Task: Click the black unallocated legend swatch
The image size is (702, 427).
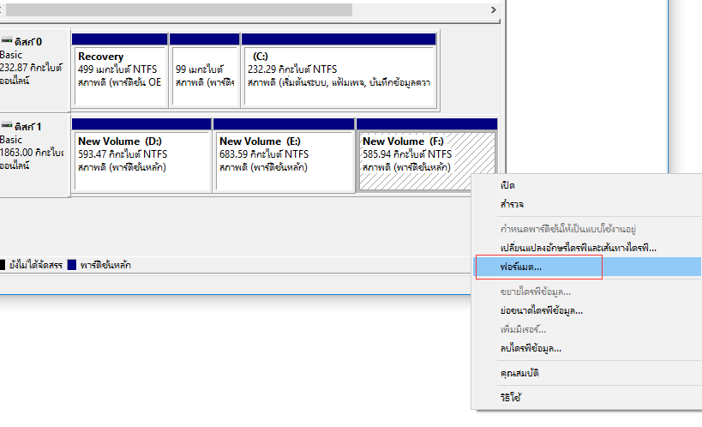Action: pyautogui.click(x=3, y=266)
